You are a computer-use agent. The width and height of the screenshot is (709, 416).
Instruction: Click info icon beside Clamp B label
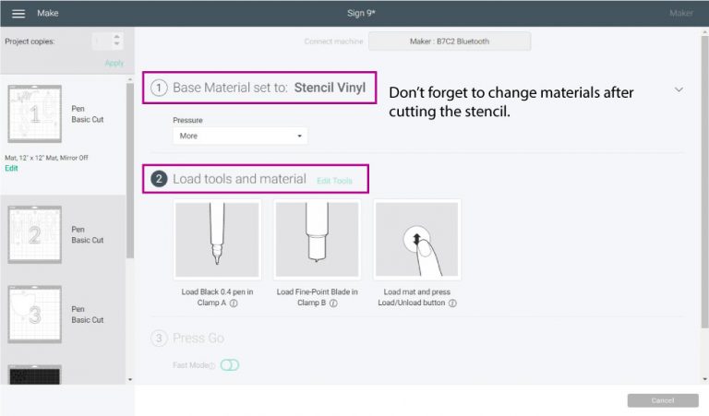pyautogui.click(x=333, y=303)
